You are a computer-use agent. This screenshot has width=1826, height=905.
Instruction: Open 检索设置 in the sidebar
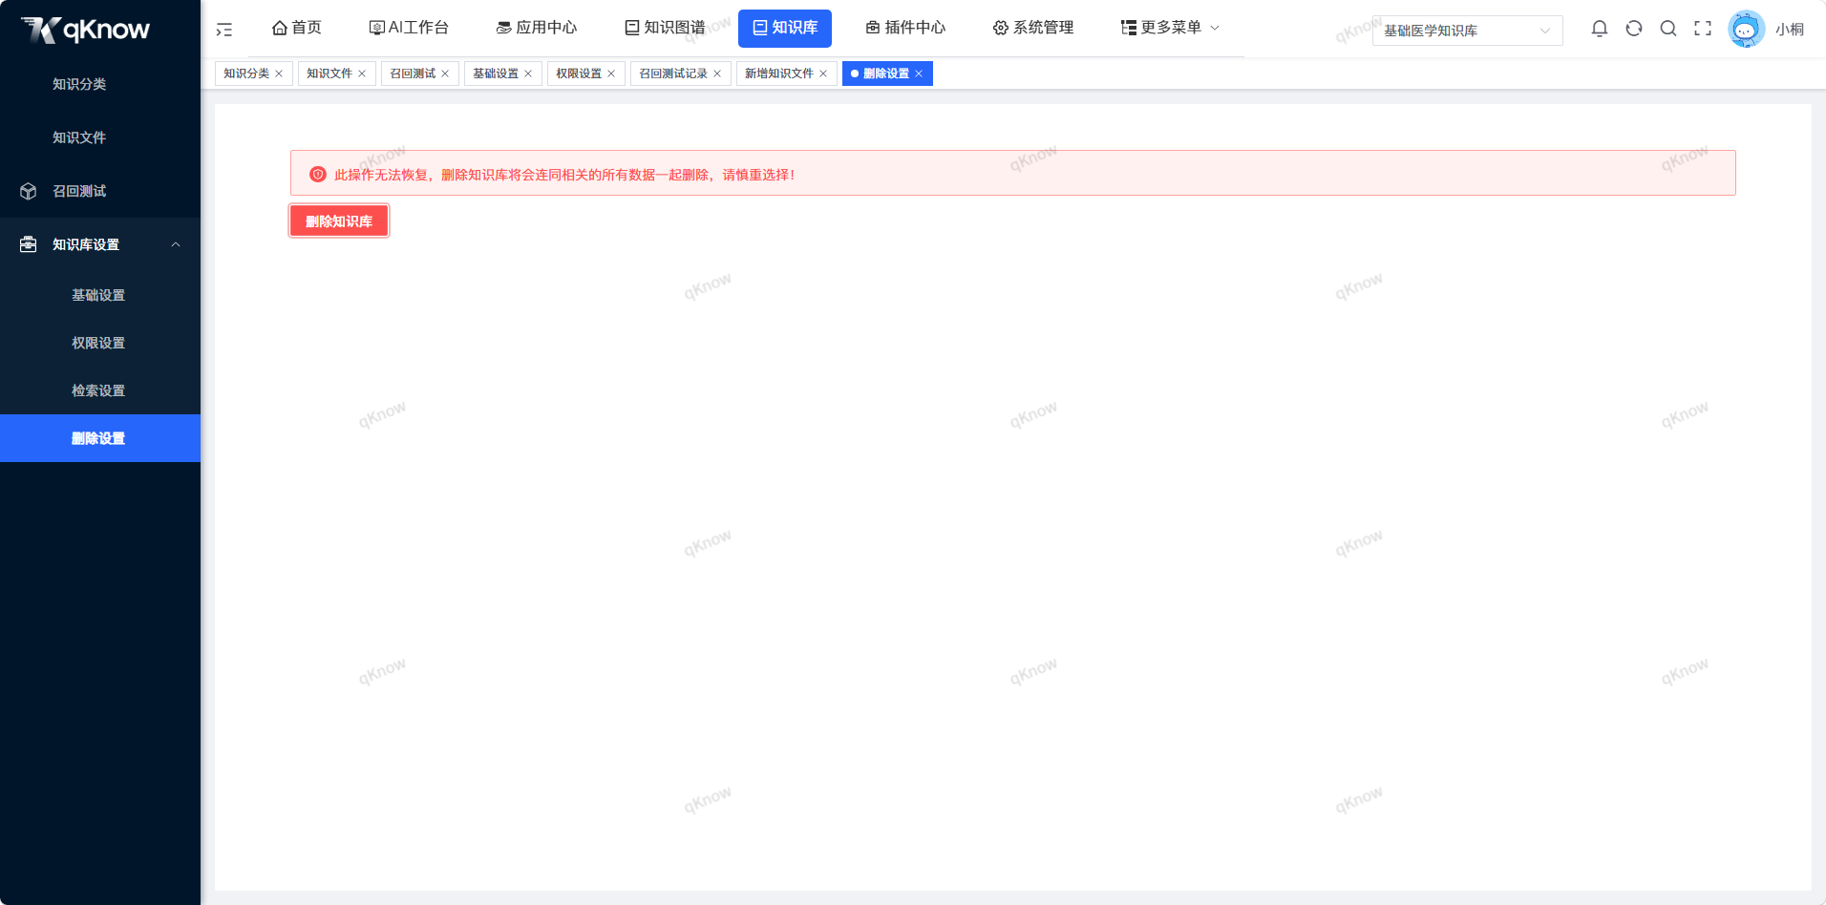tap(100, 390)
